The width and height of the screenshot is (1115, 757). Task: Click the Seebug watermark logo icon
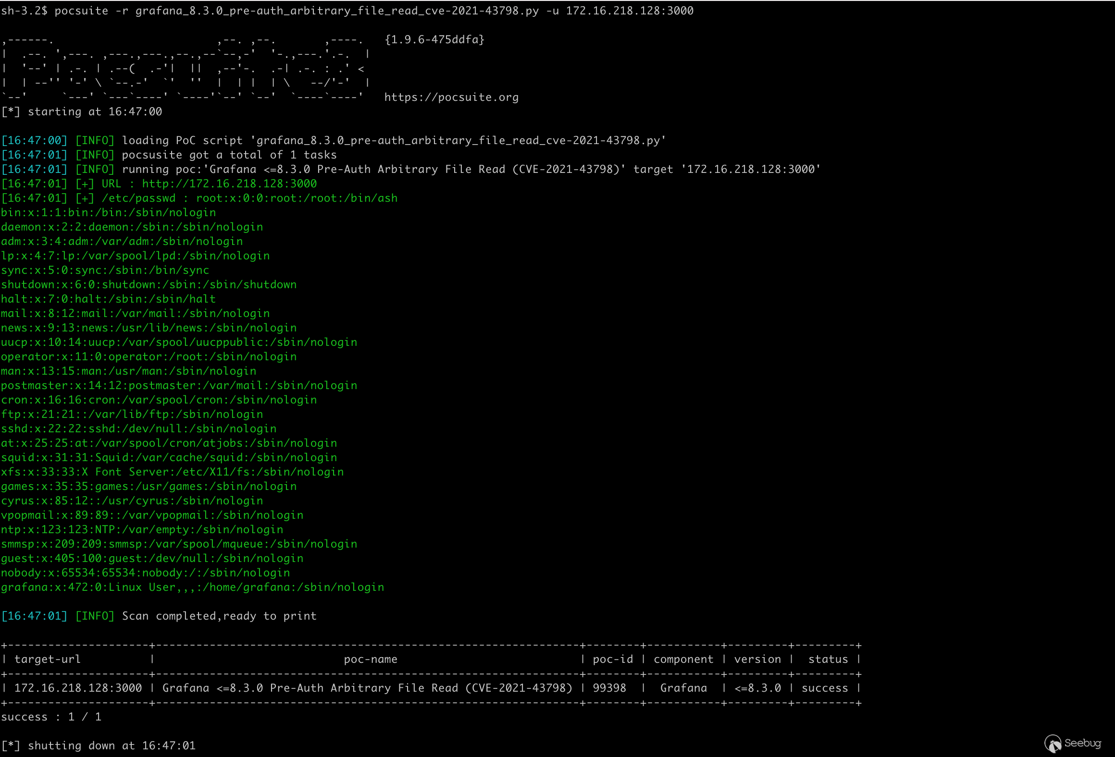1053,744
